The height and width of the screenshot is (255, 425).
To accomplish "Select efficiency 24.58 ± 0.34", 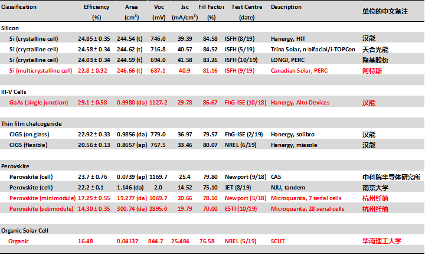I will (x=94, y=50).
